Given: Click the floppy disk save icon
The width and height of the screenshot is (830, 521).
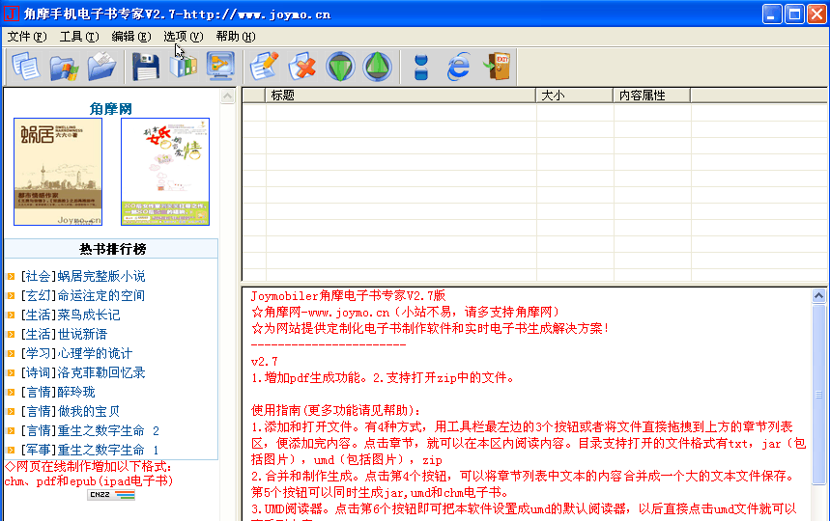Looking at the screenshot, I should tap(146, 68).
